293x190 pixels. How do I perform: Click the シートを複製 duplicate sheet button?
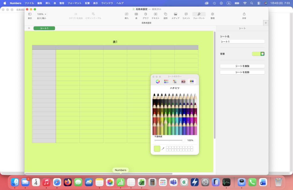(242, 66)
